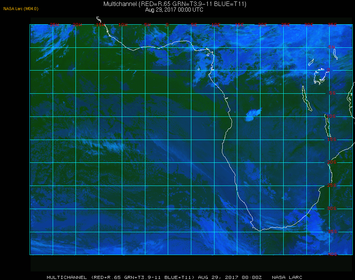
Task: Click the 20W longitude label
Action: click(77, 25)
